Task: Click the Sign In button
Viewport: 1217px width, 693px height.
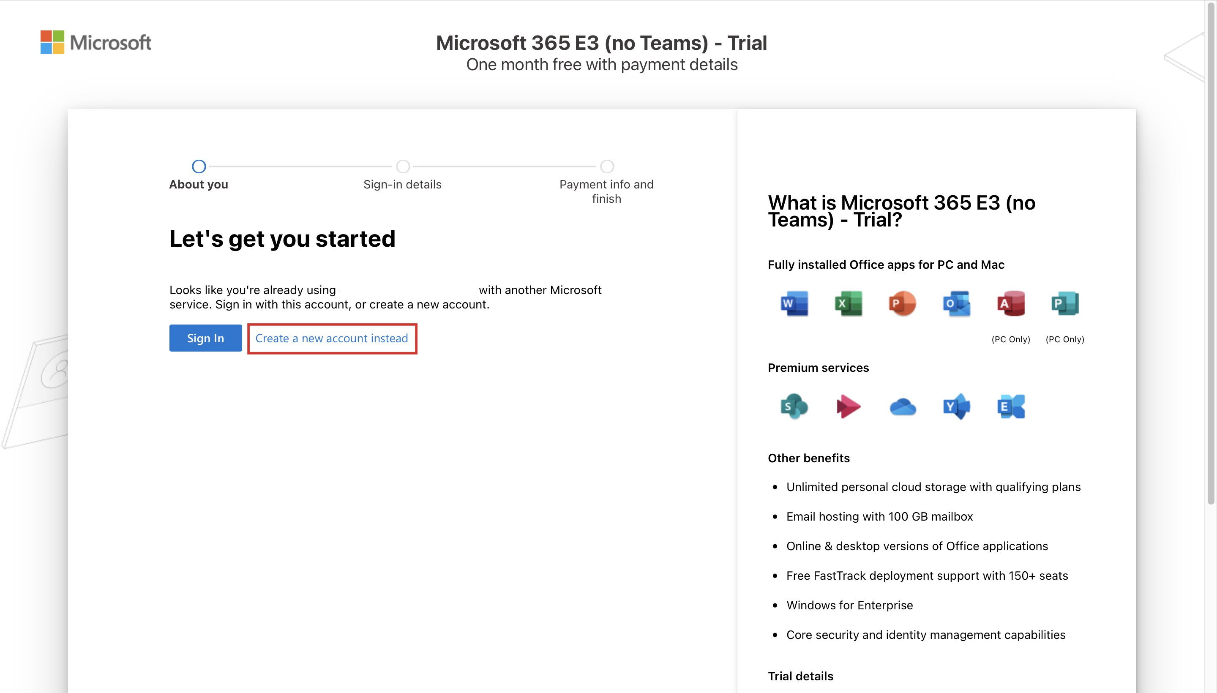Action: tap(206, 338)
